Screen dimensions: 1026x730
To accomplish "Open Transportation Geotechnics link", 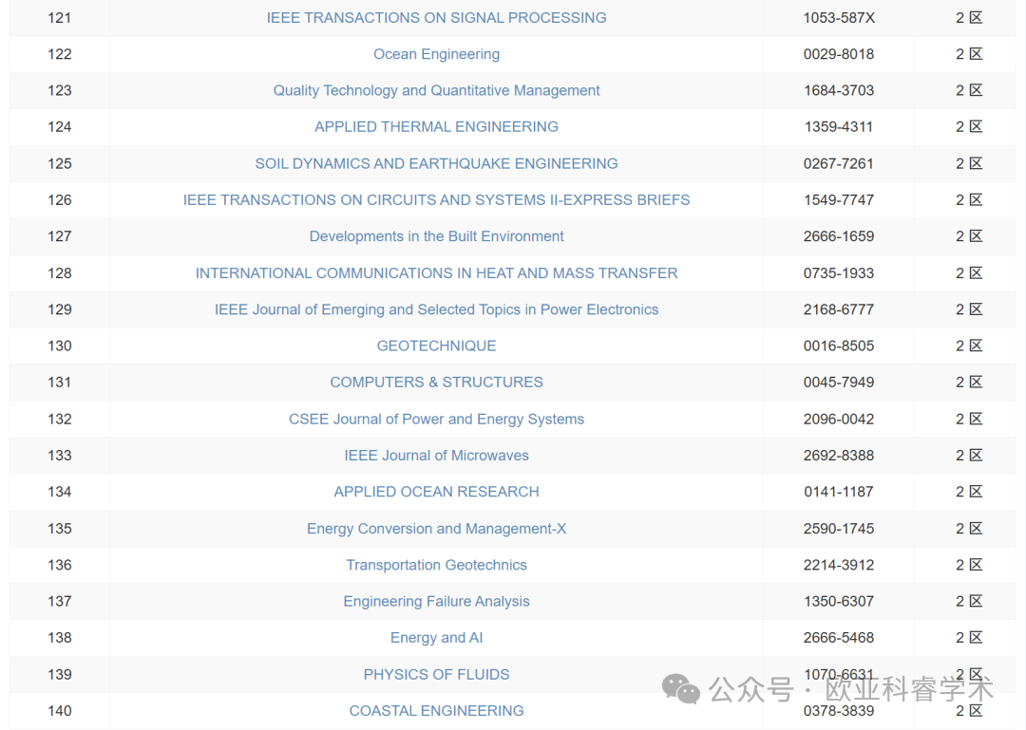I will coord(436,565).
